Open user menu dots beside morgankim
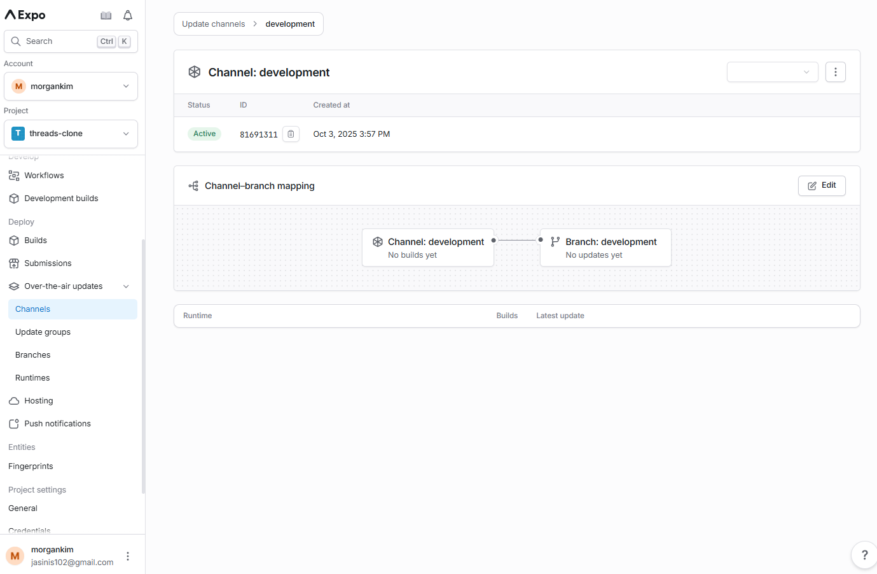Image resolution: width=877 pixels, height=574 pixels. point(128,556)
